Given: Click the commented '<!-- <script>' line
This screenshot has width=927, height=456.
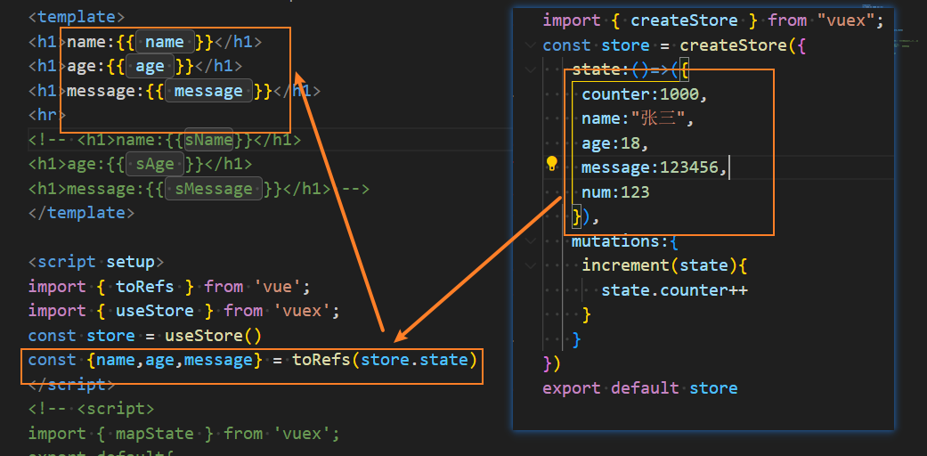Looking at the screenshot, I should tap(91, 410).
